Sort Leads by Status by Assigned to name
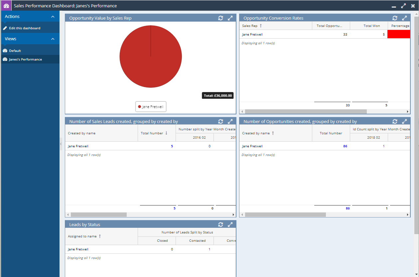The image size is (419, 277). pos(101,236)
